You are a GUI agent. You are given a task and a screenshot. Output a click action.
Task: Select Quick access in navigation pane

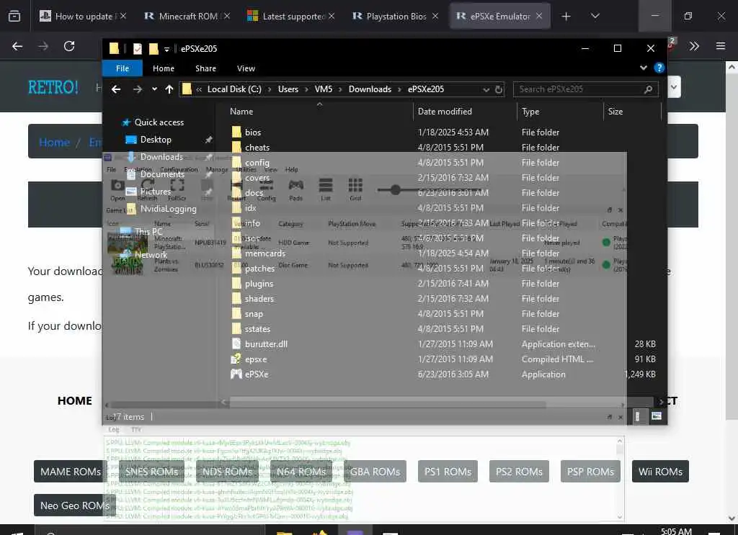159,122
